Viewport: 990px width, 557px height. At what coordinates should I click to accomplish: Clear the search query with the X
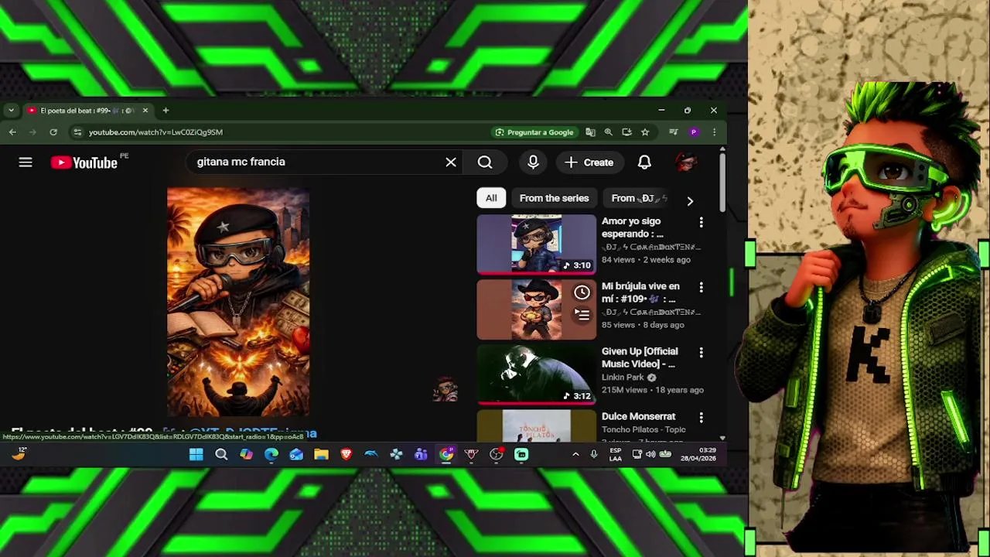pyautogui.click(x=451, y=162)
